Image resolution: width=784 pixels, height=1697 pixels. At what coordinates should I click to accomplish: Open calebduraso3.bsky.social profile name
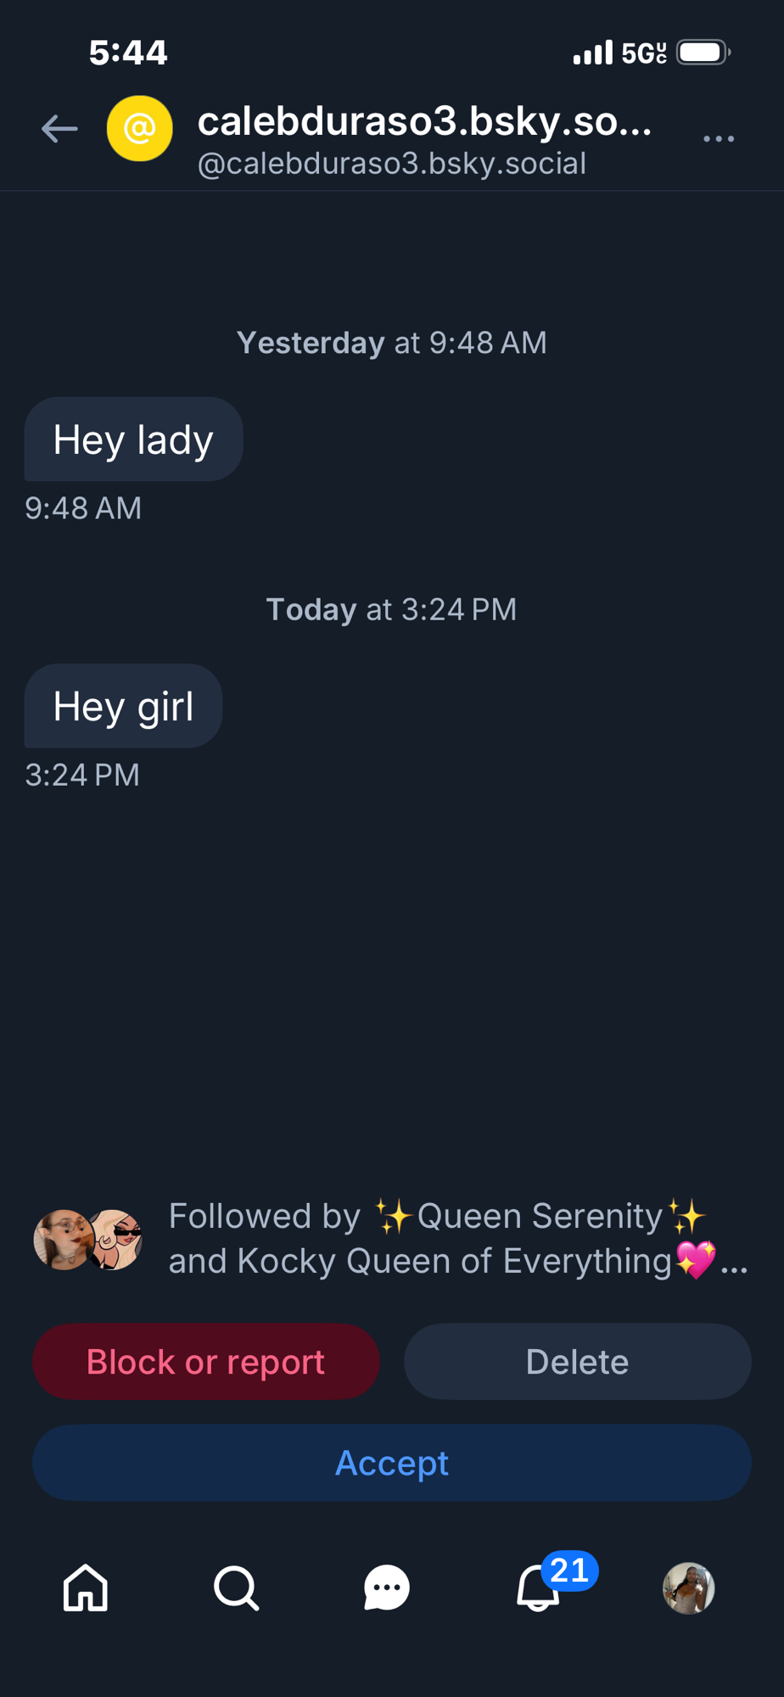point(424,121)
